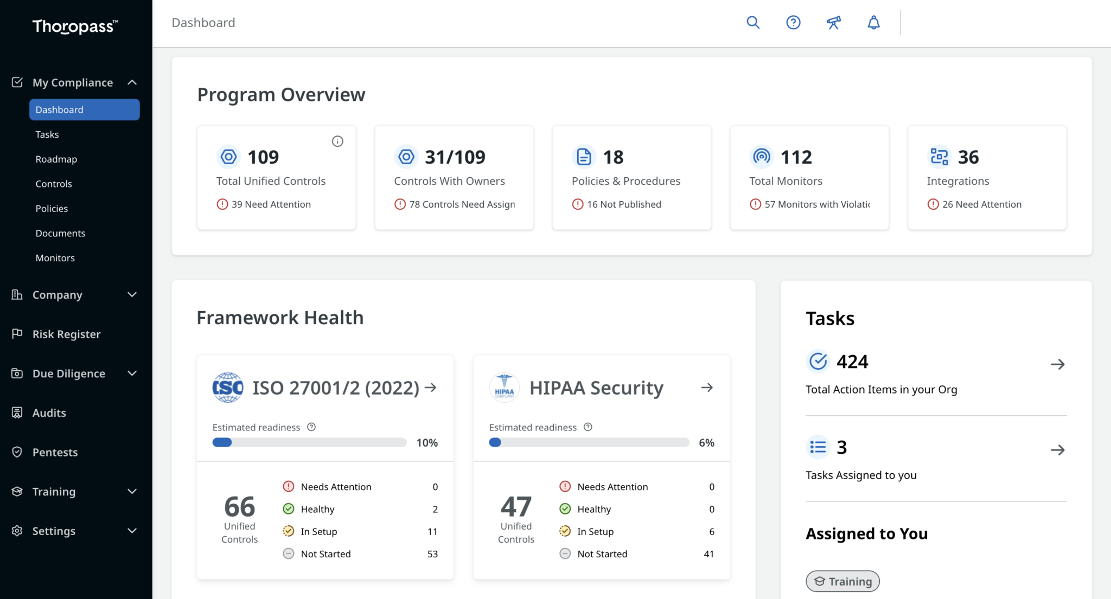Image resolution: width=1111 pixels, height=599 pixels.
Task: Click arrow next to 424 total action items
Action: 1057,364
